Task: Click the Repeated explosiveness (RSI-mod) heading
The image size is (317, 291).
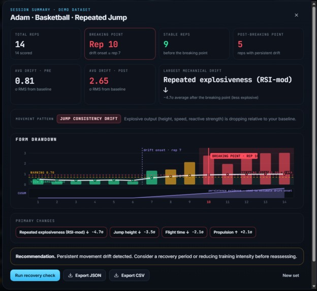Action: pos(228,80)
